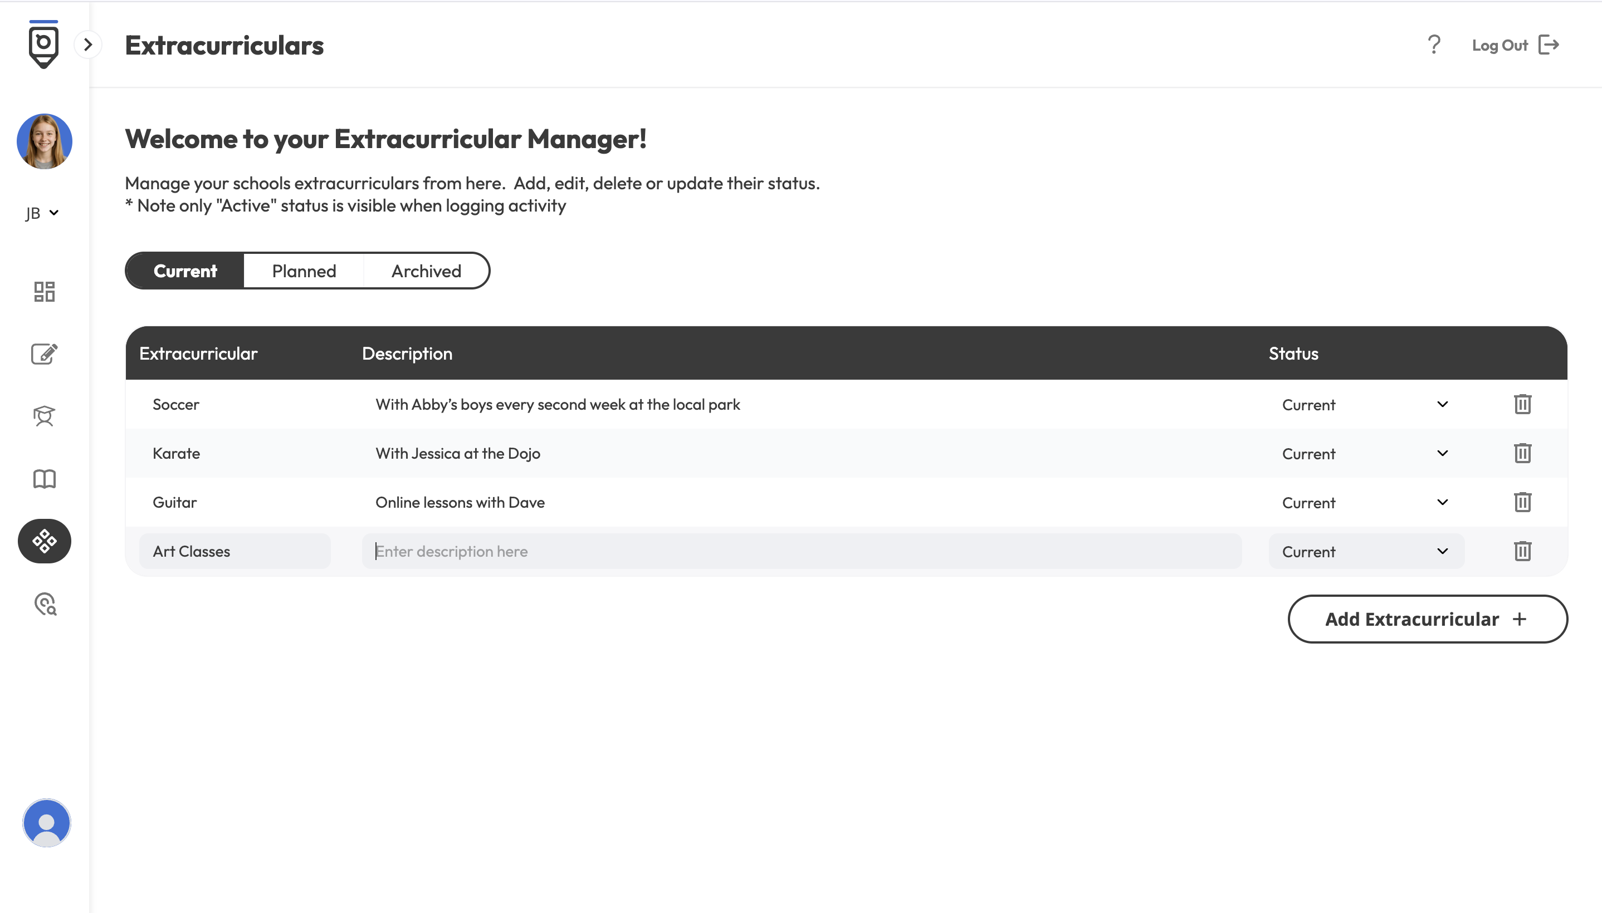Click the Art Classes name input field

(235, 551)
